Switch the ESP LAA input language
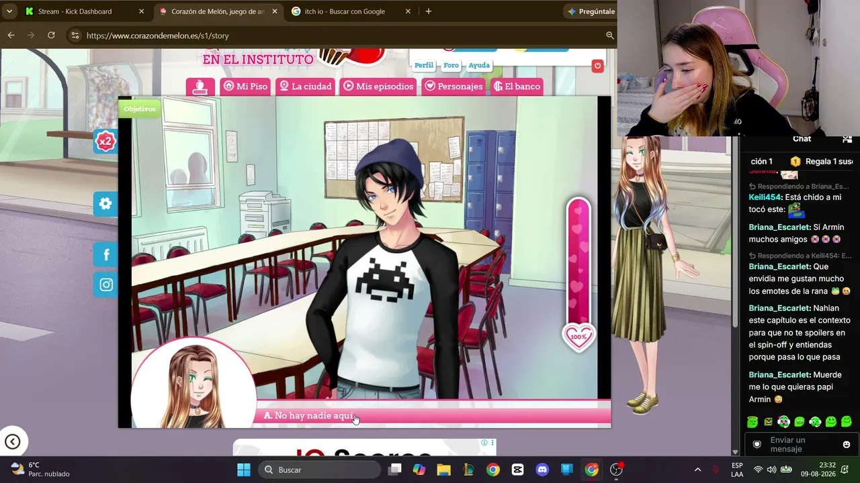 point(737,470)
